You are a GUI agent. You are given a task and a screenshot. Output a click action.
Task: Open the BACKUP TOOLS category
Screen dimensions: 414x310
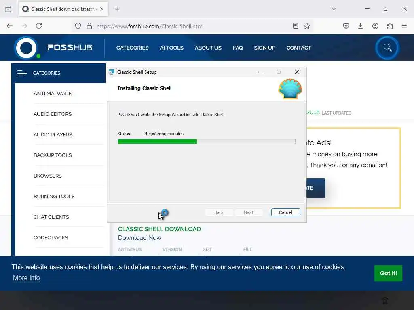[x=53, y=155]
